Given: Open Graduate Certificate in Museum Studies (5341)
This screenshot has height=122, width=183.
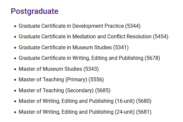Looking at the screenshot, I should [x=74, y=48].
